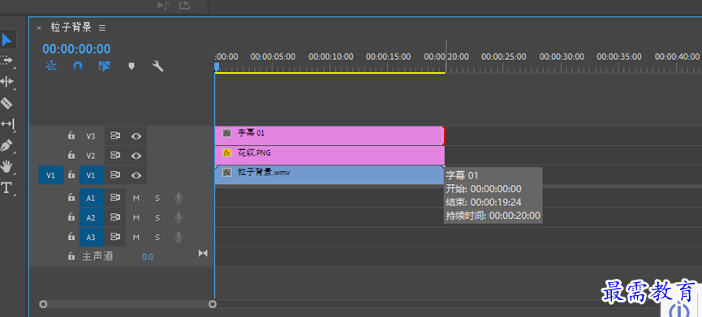Toggle A3 track targeting
Image resolution: width=702 pixels, height=317 pixels.
(x=92, y=237)
